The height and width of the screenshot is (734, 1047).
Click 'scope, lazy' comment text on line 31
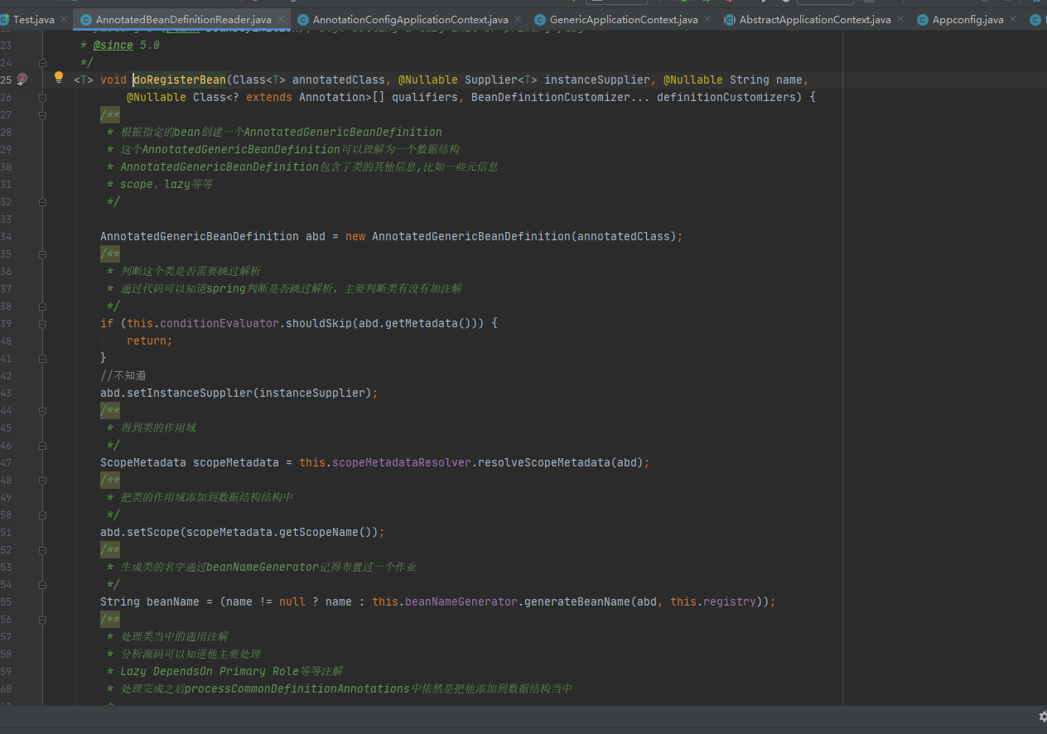click(155, 184)
